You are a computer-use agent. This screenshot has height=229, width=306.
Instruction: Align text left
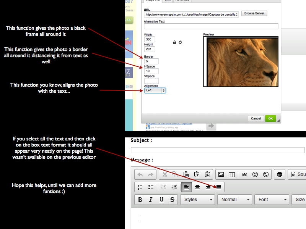187,187
